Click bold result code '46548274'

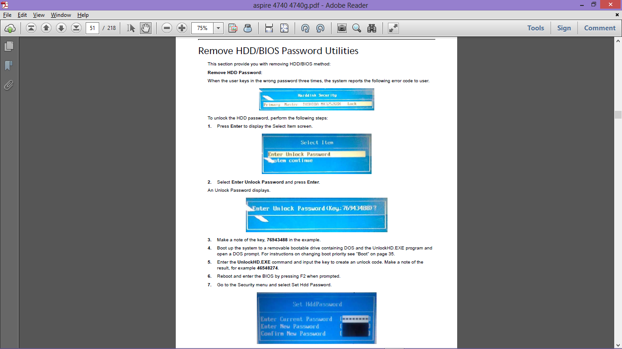pos(267,268)
